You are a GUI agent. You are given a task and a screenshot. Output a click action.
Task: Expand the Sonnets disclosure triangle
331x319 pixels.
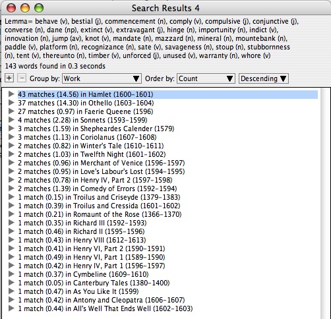11,120
